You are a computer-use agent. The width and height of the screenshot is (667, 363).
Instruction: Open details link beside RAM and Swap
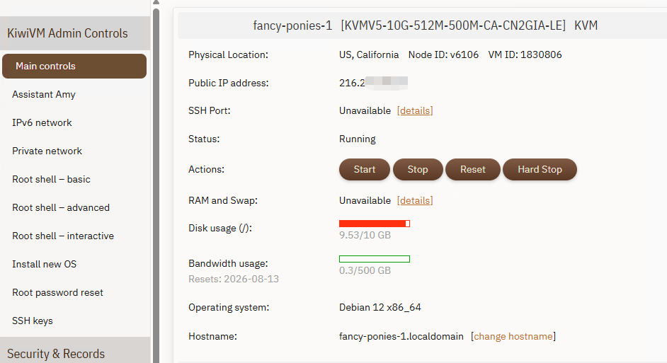pos(415,201)
